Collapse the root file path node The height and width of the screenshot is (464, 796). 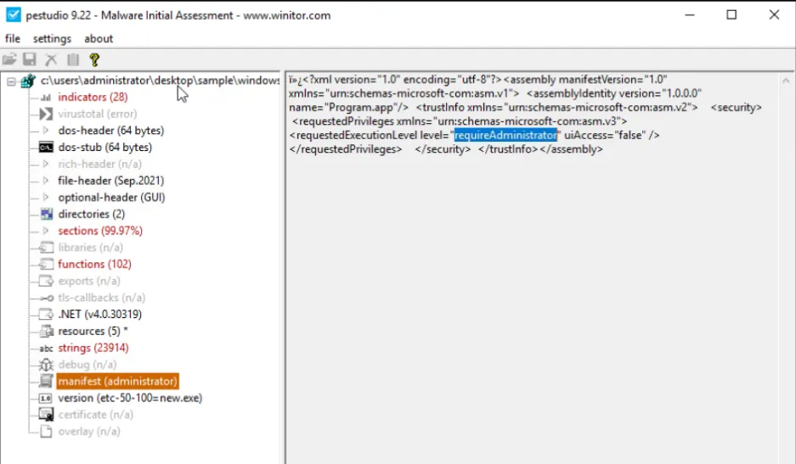coord(11,81)
